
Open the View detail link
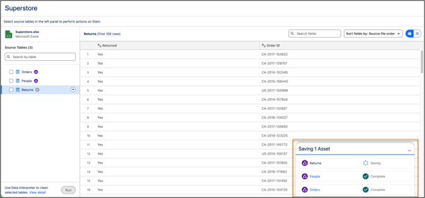click(x=38, y=193)
